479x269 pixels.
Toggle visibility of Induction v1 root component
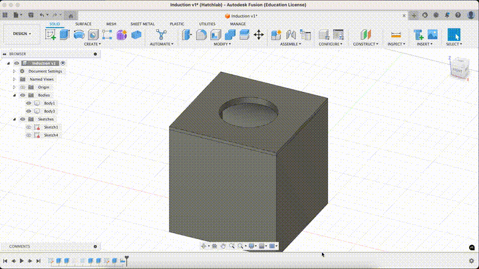(17, 63)
